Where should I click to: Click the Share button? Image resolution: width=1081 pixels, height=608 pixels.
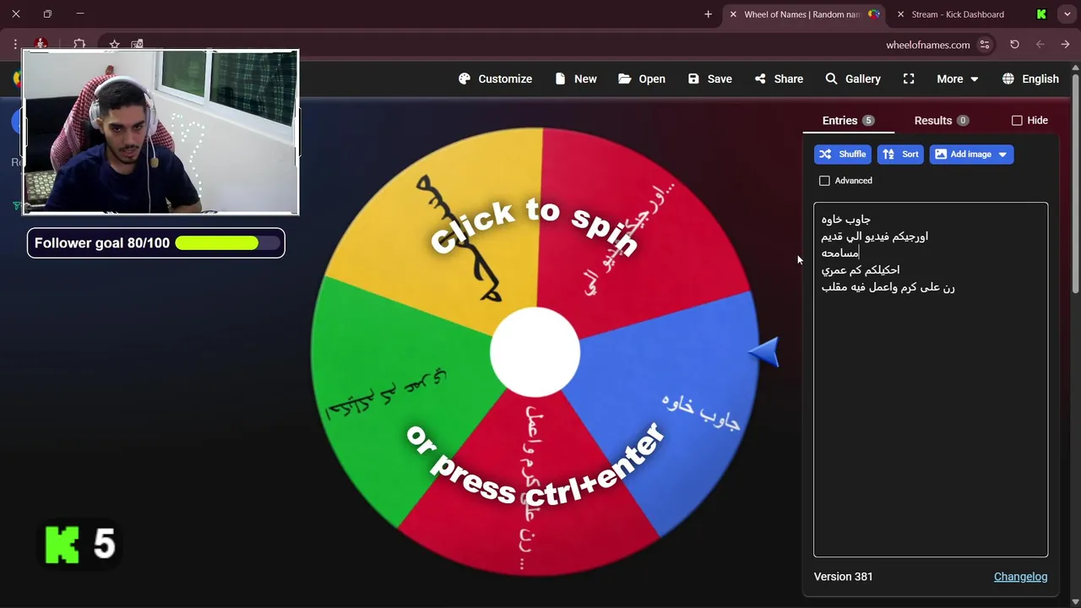(779, 79)
